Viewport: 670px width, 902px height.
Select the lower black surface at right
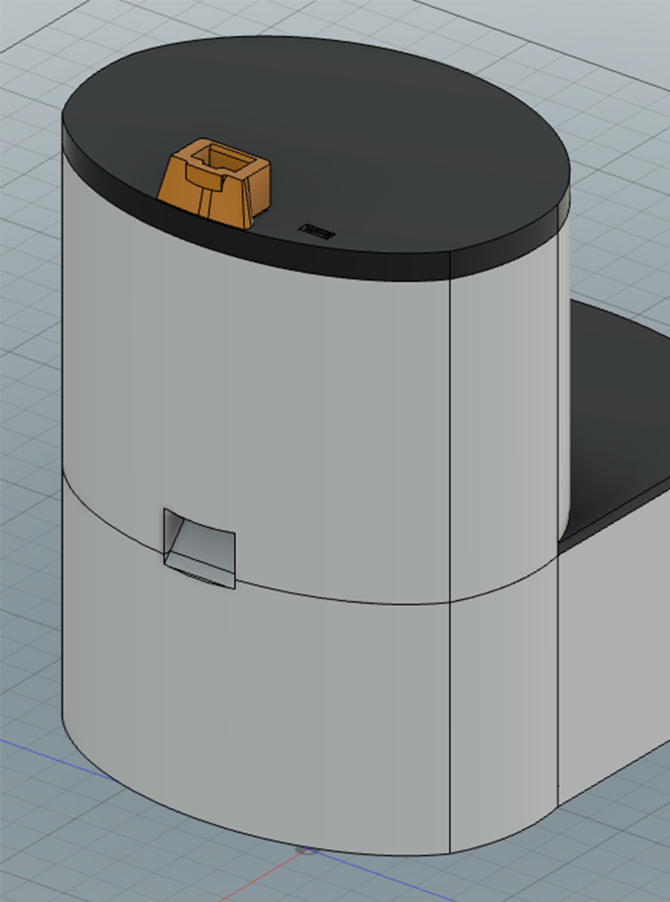tap(620, 419)
